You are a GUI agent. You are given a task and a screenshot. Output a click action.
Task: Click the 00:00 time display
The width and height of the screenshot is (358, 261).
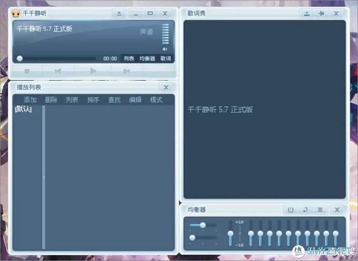[110, 58]
